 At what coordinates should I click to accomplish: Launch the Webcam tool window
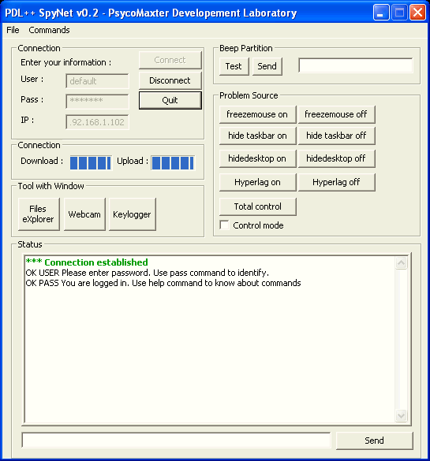(x=84, y=214)
